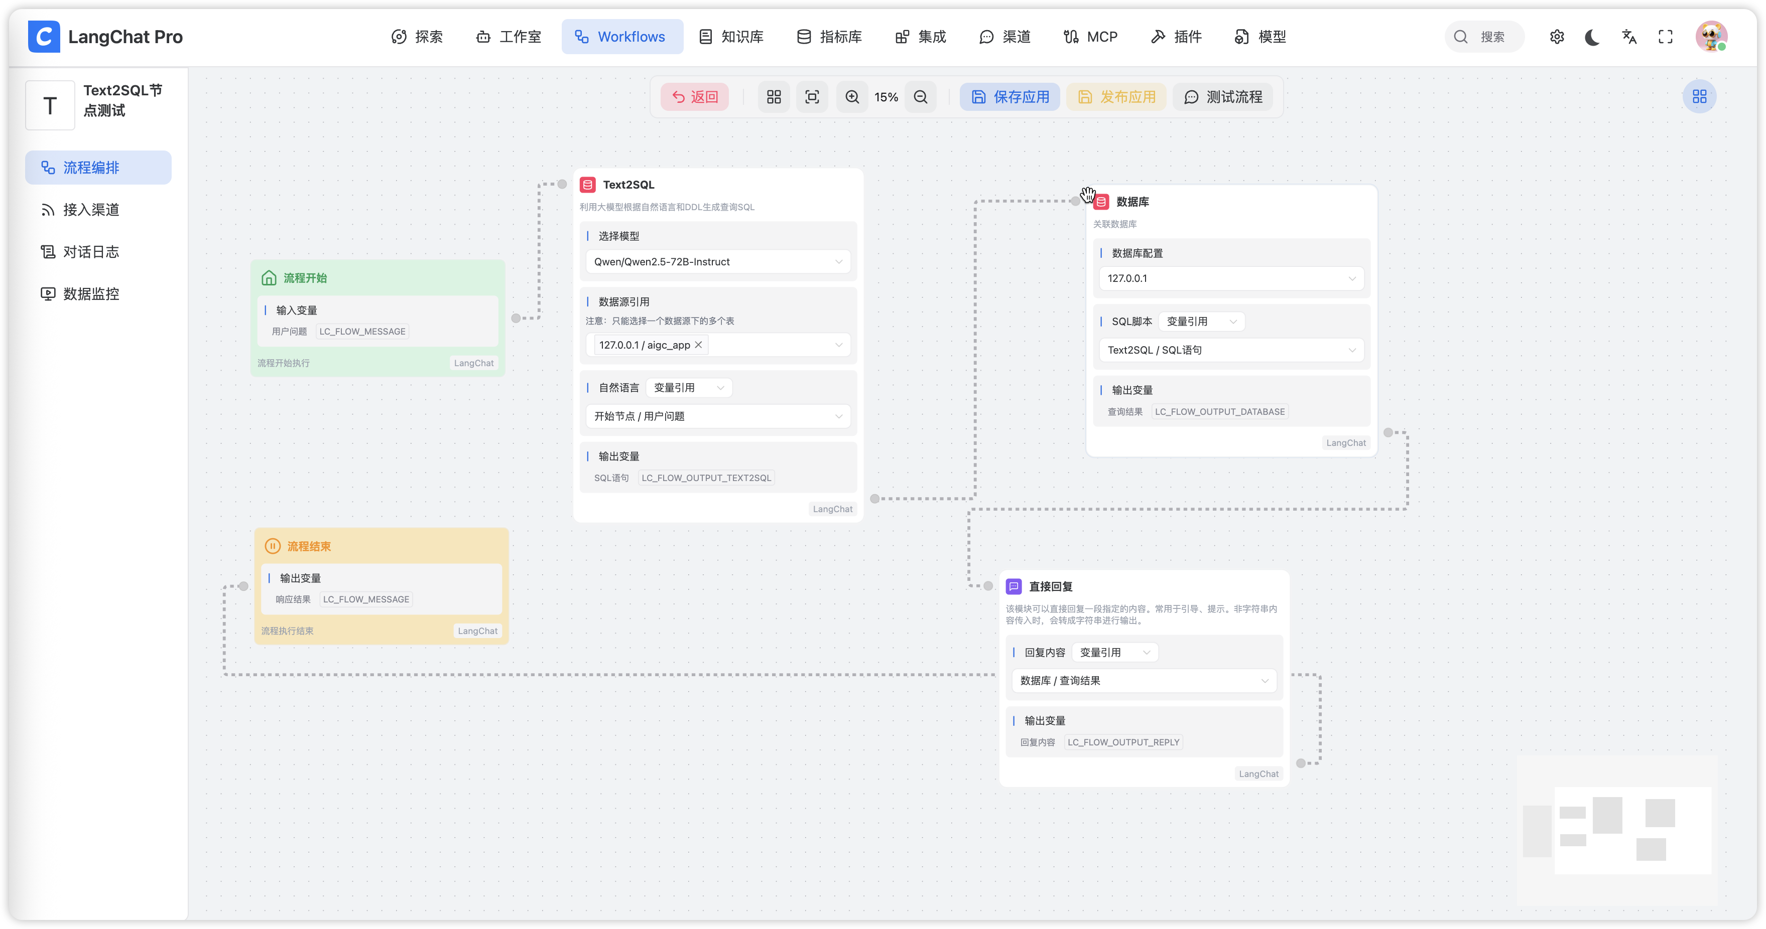1766x929 pixels.
Task: Open the settings gear icon
Action: point(1557,37)
